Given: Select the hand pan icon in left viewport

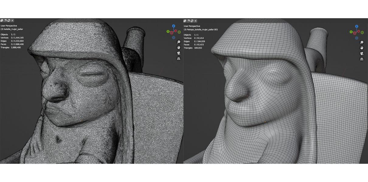Looking at the screenshot, I should 179,48.
